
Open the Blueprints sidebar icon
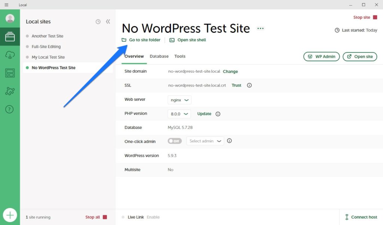click(x=10, y=73)
